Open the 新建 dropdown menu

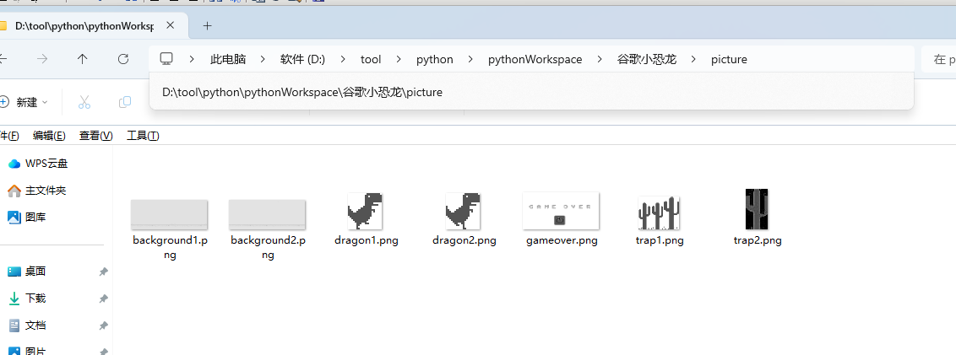[24, 102]
